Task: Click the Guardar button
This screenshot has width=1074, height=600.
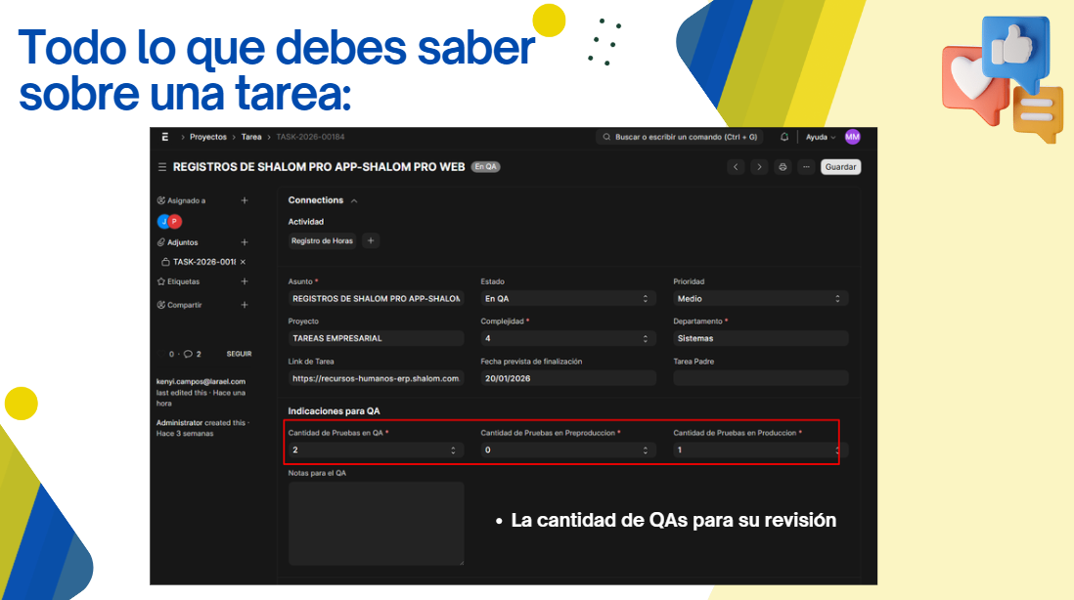Action: point(840,167)
